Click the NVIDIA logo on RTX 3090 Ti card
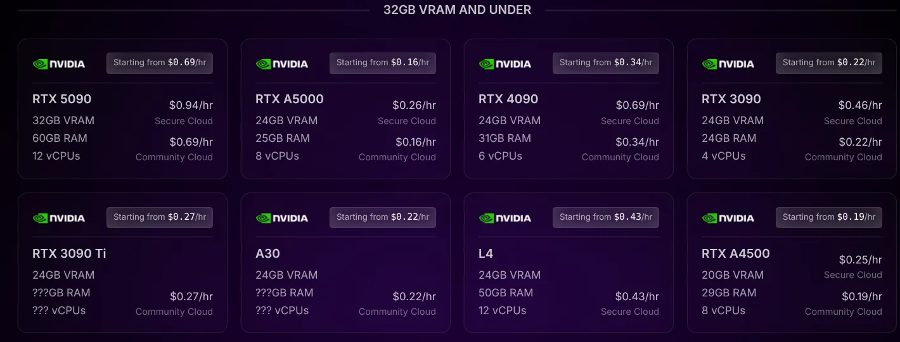Viewport: 900px width, 342px height. pos(59,218)
